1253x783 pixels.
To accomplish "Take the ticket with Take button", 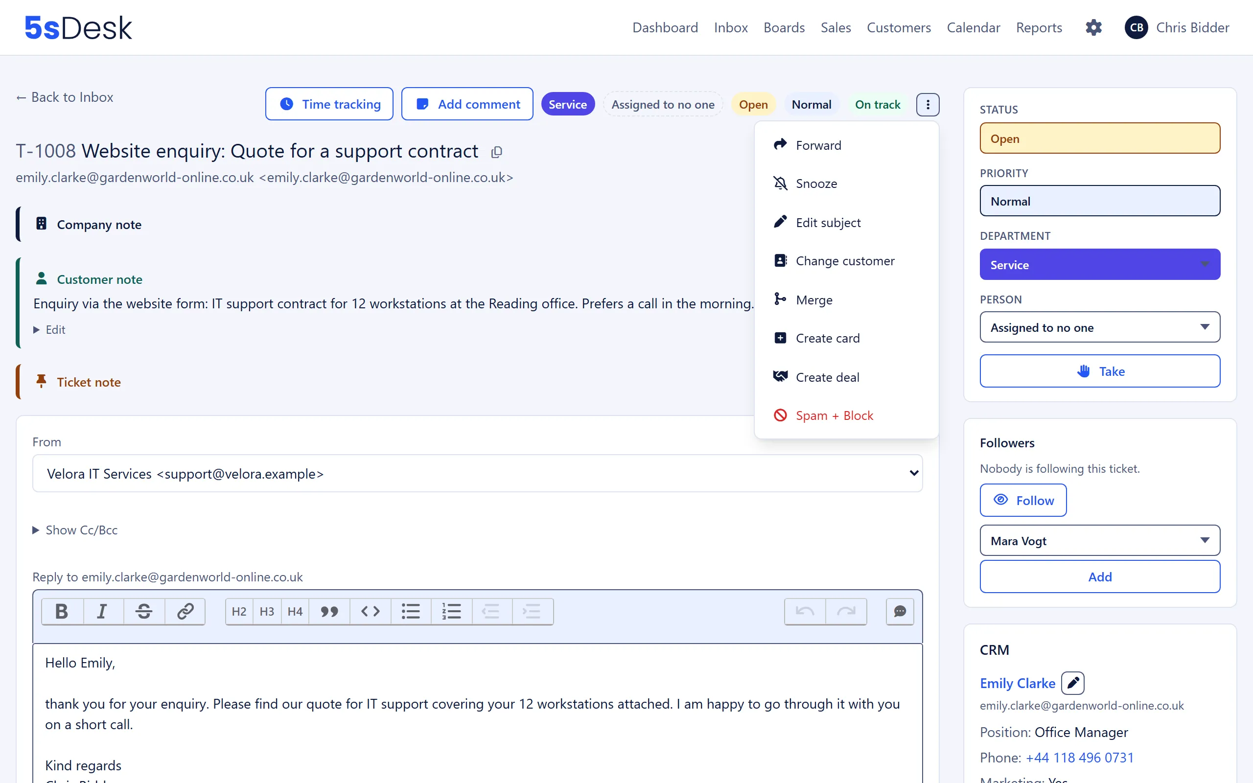I will click(1100, 371).
